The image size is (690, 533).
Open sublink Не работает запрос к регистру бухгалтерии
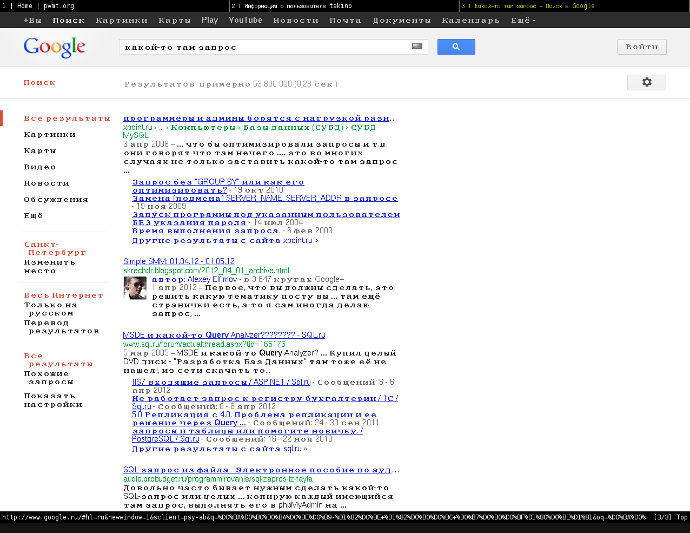pos(265,403)
